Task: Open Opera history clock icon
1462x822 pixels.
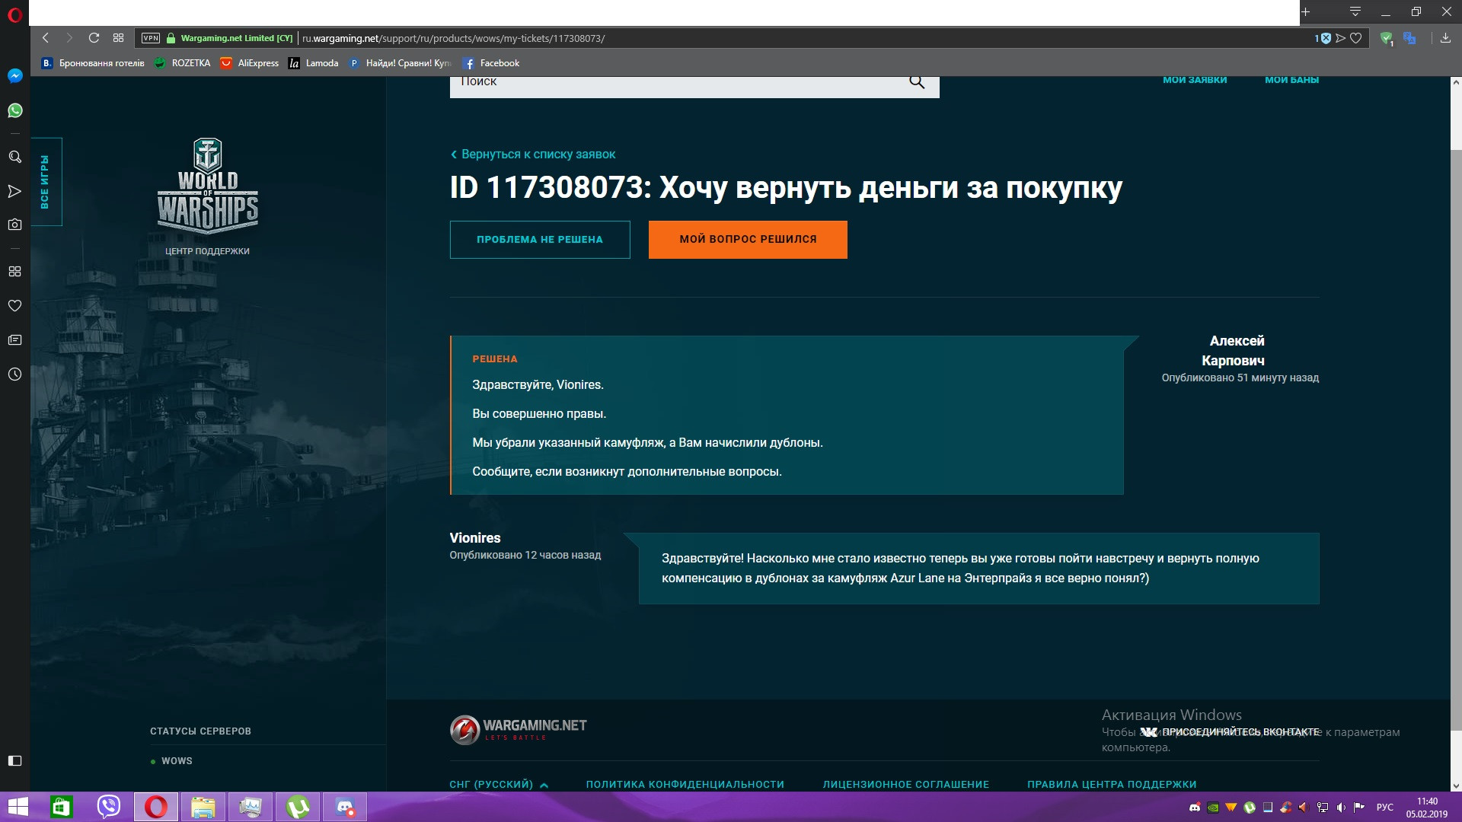Action: coord(14,374)
